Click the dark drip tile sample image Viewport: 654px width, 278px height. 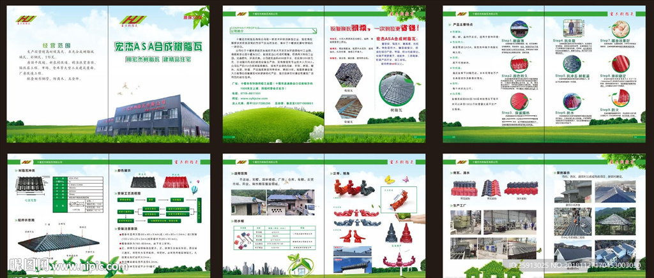click(x=521, y=188)
